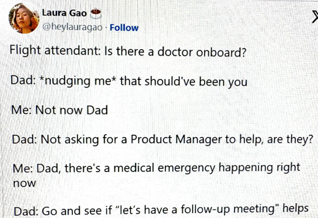Follow Laura Gao's account
This screenshot has width=318, height=218.
(124, 27)
